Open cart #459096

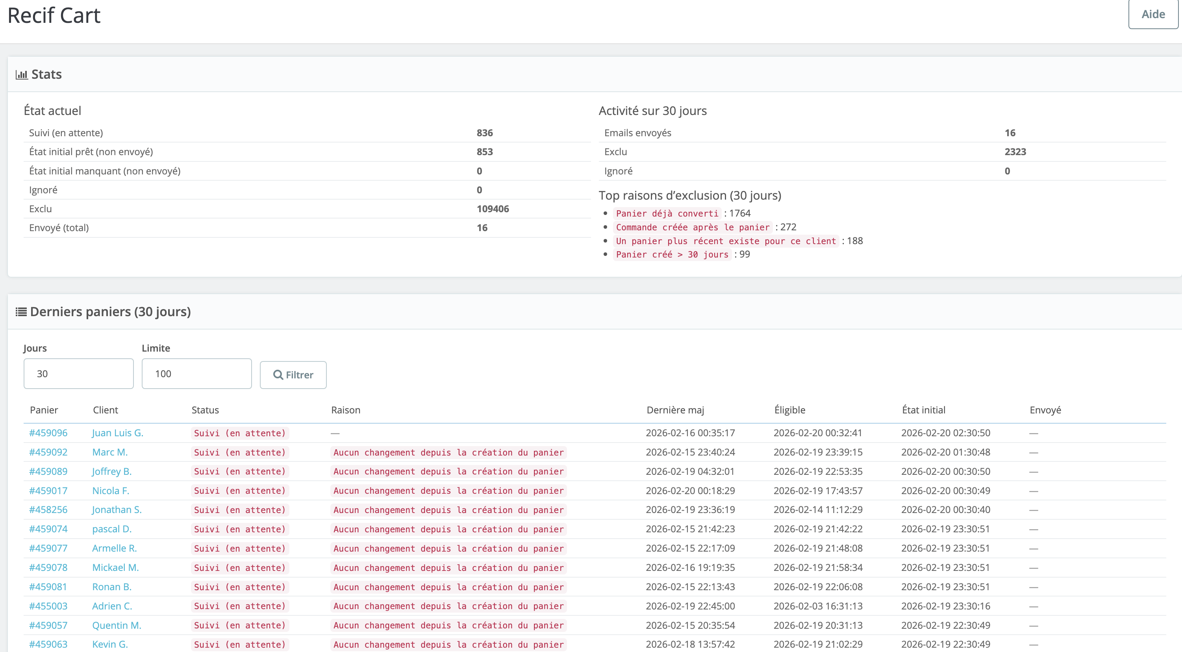click(48, 433)
